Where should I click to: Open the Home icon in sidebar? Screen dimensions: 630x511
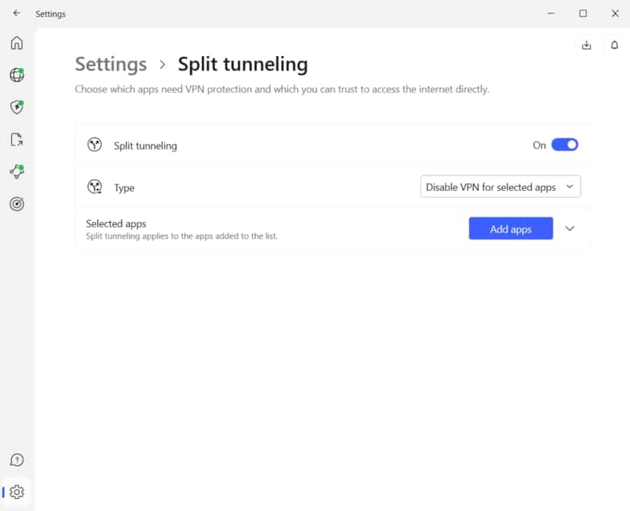[x=17, y=43]
